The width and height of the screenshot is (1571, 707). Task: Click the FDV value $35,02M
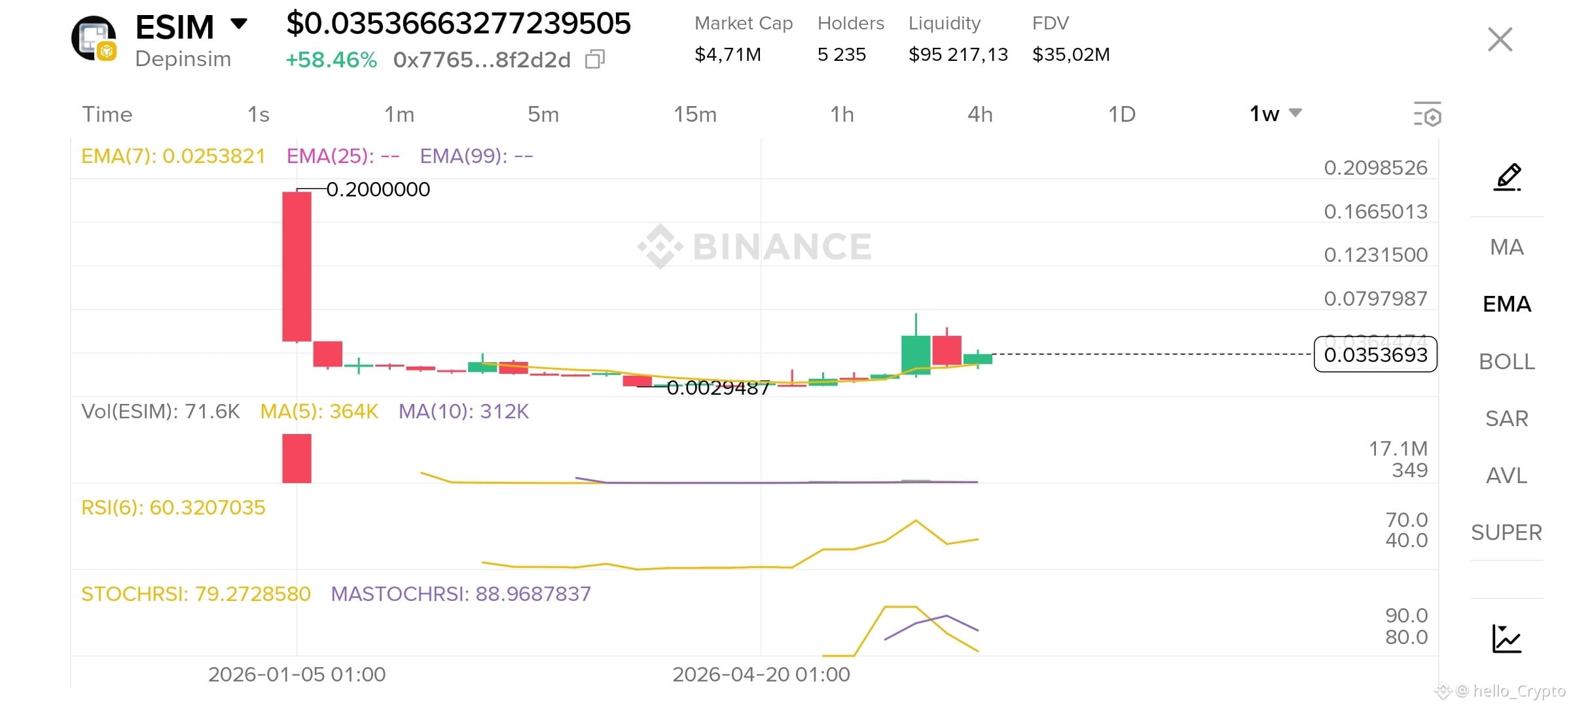1071,54
